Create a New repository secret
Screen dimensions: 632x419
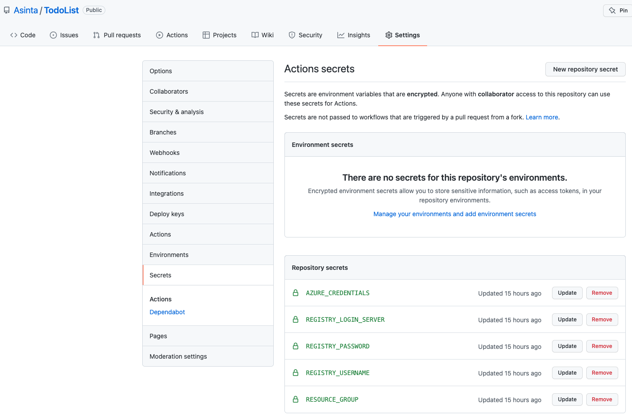(x=585, y=69)
